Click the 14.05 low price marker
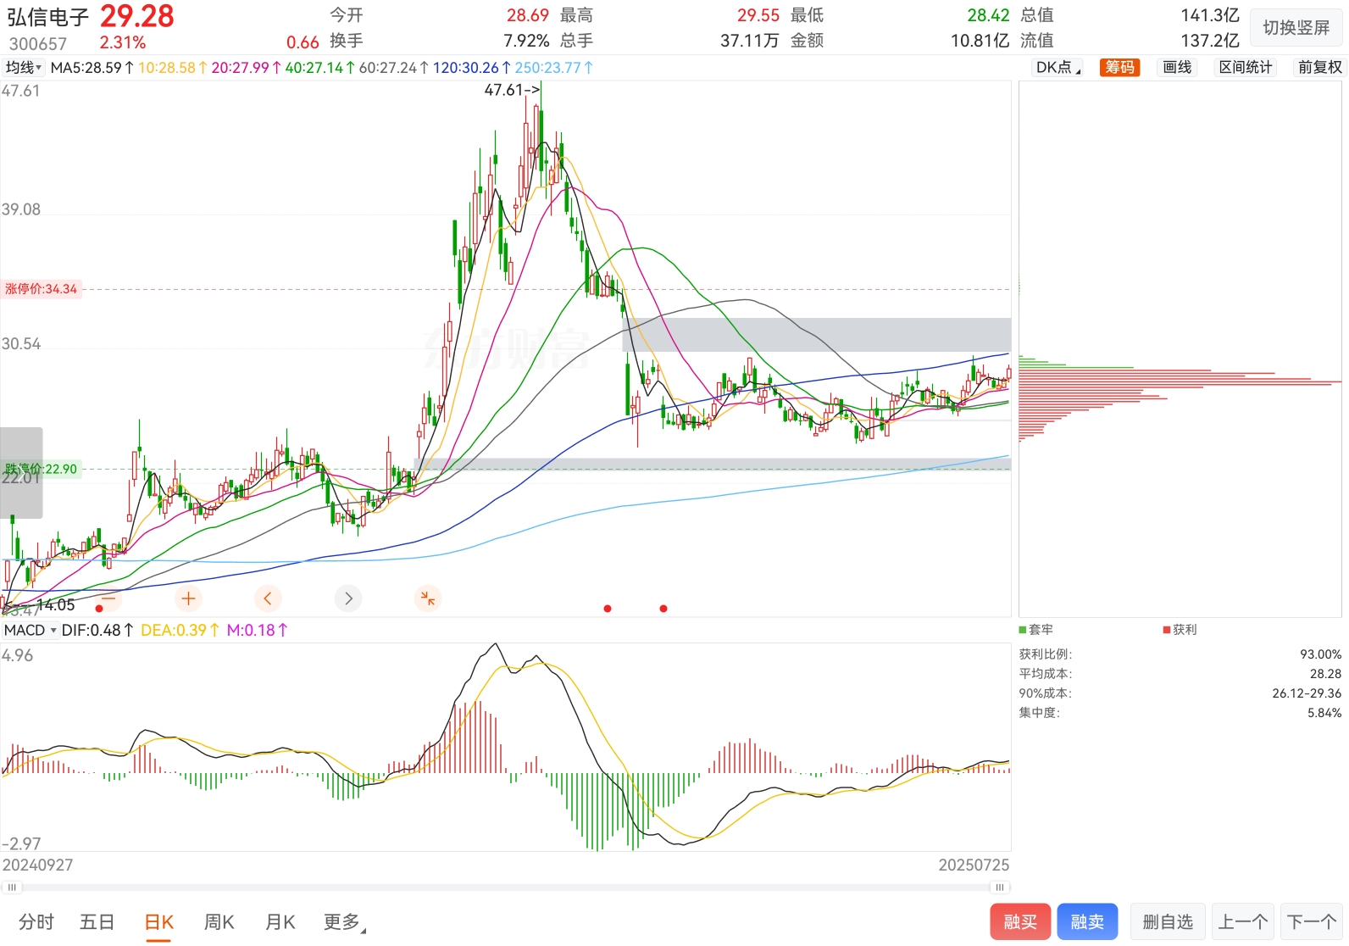Image resolution: width=1349 pixels, height=946 pixels. point(56,604)
